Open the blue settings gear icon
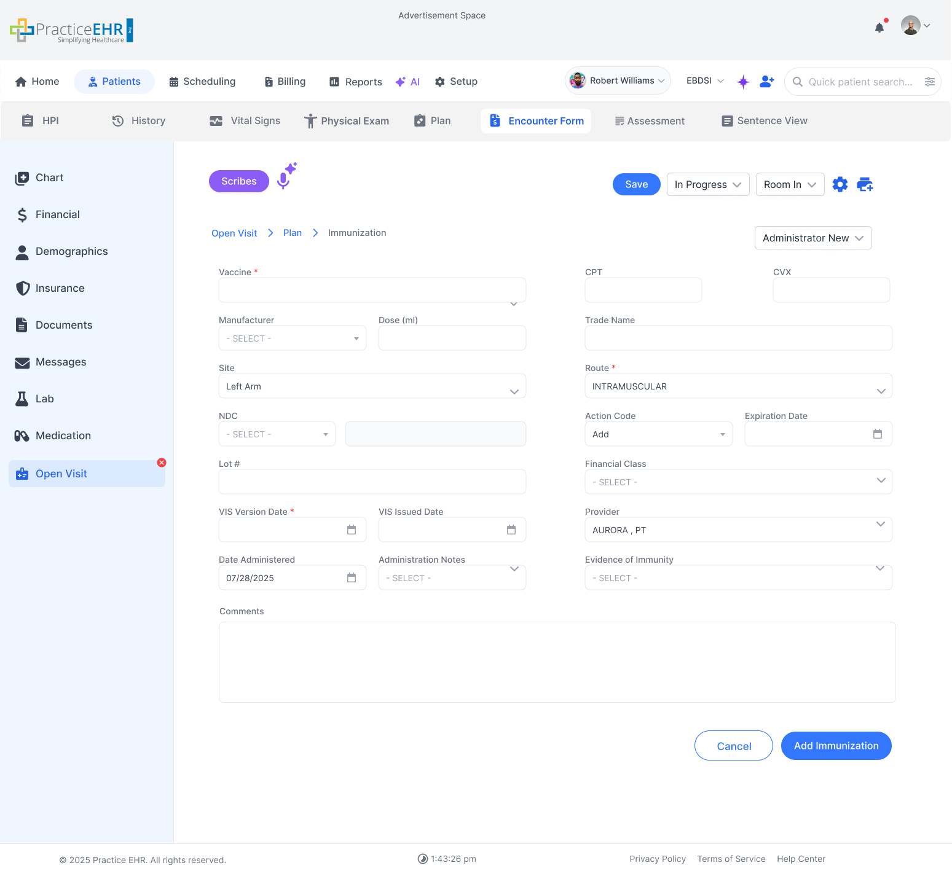 click(x=840, y=184)
